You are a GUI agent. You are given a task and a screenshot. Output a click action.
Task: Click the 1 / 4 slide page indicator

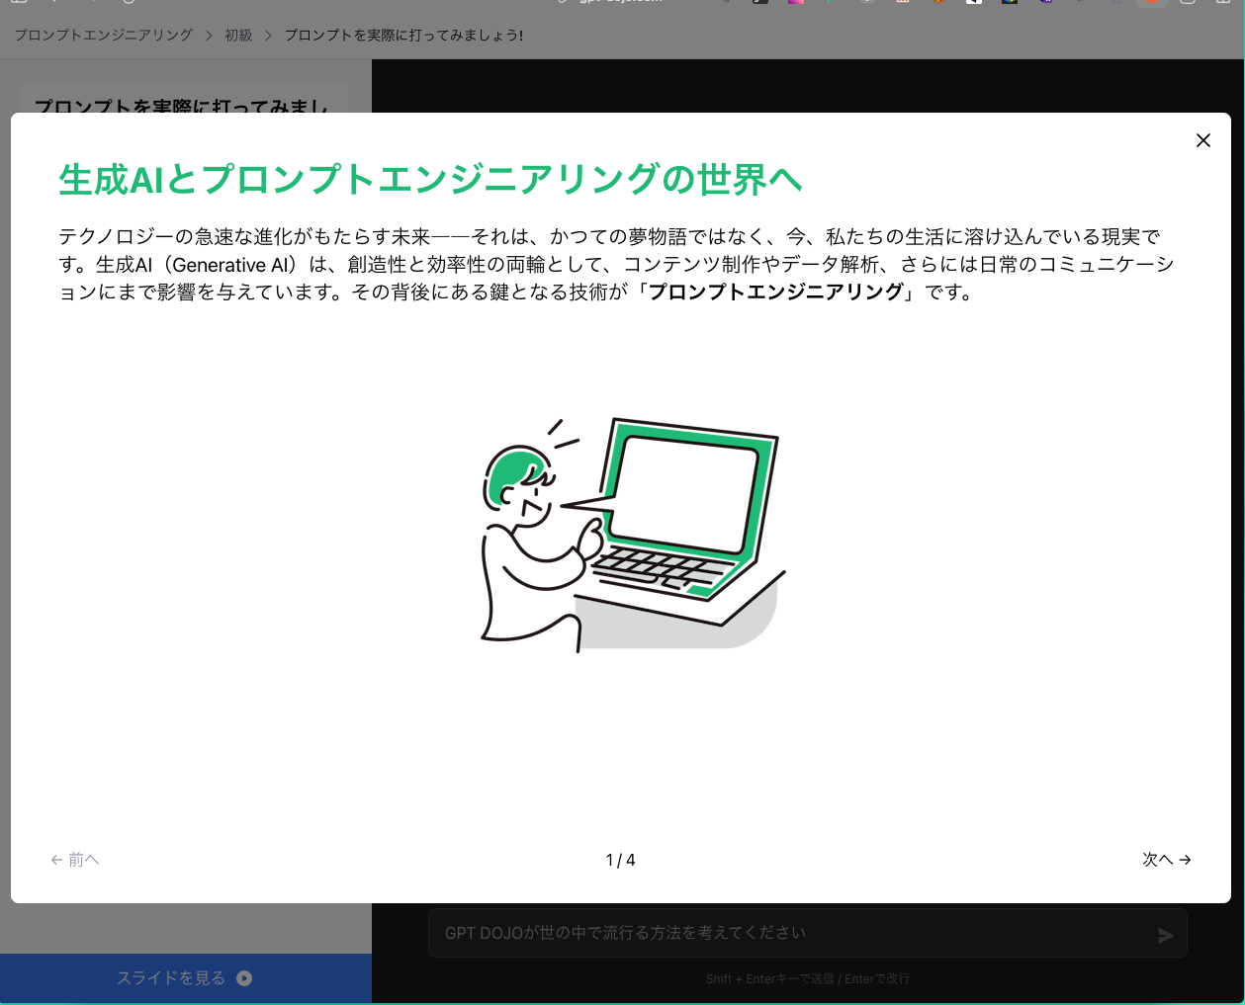tap(620, 860)
